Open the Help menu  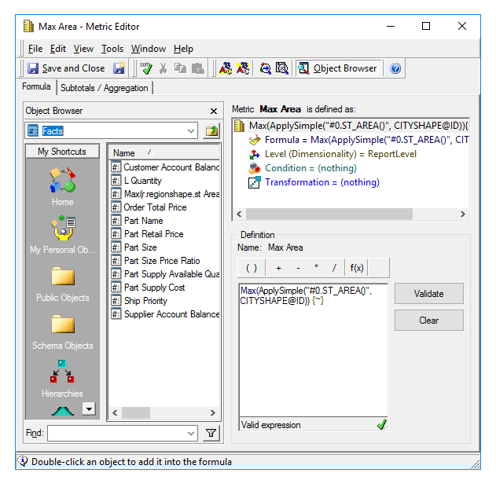pyautogui.click(x=183, y=49)
